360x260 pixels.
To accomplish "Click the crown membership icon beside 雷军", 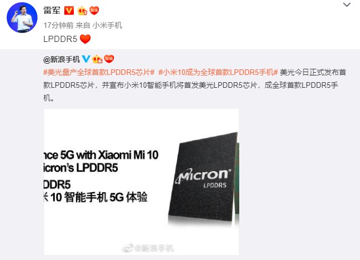I will (x=82, y=11).
